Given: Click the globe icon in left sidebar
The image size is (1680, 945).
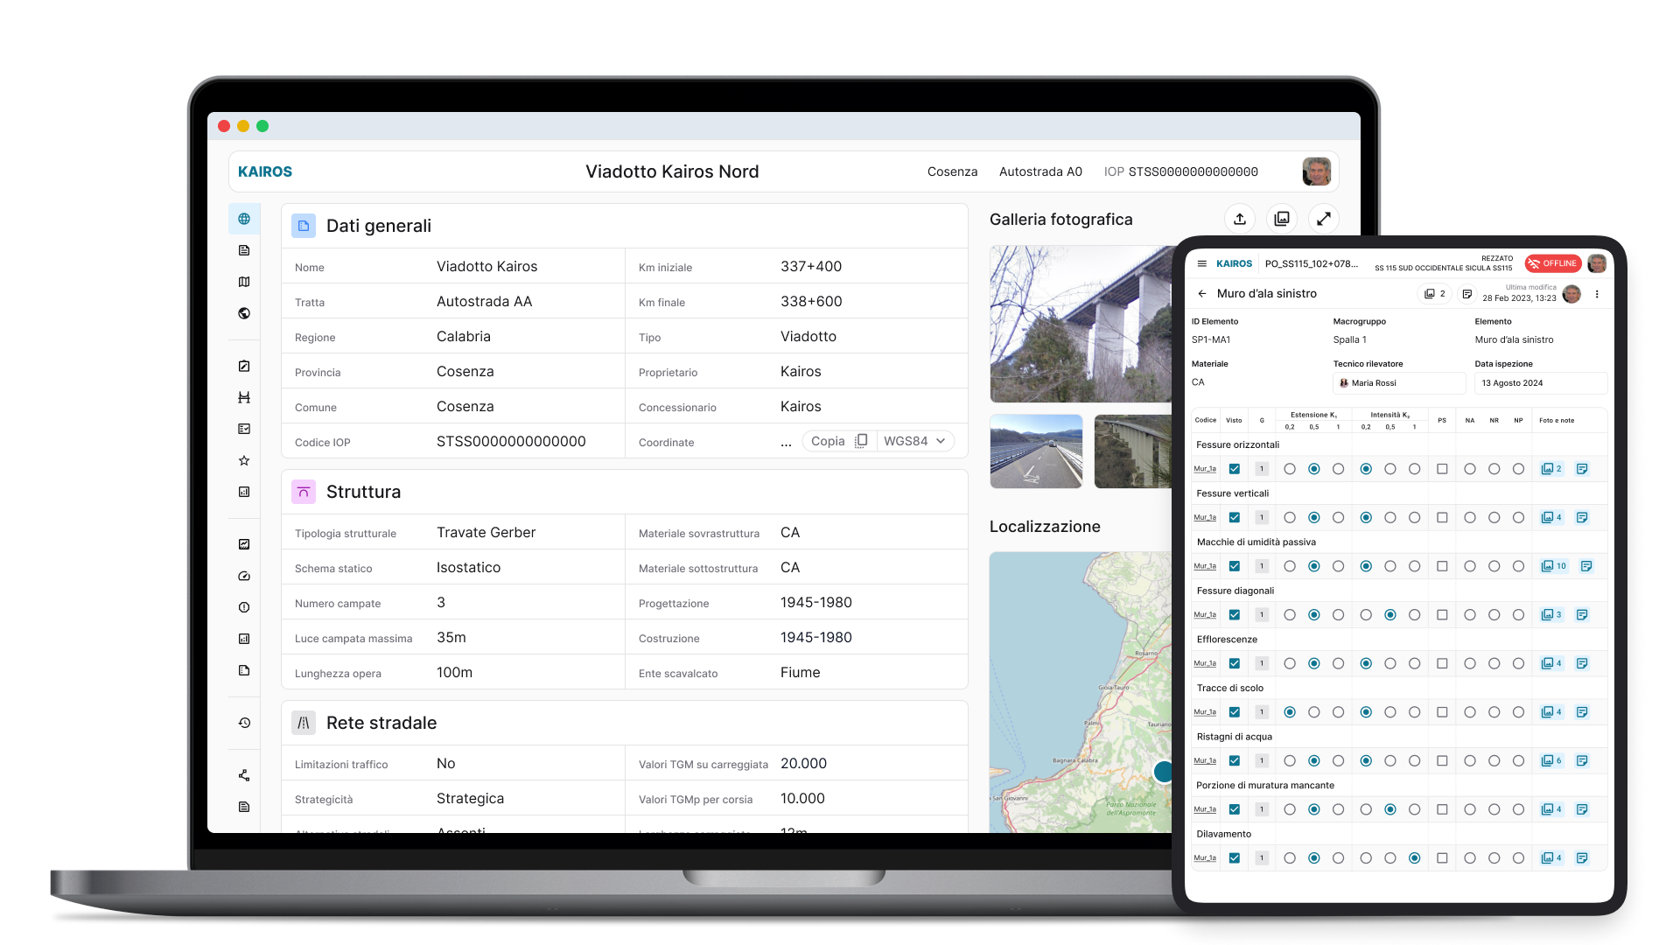Looking at the screenshot, I should (x=244, y=219).
